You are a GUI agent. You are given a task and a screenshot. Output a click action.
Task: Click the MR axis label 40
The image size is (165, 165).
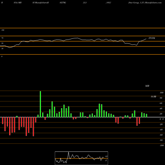coord(161,109)
